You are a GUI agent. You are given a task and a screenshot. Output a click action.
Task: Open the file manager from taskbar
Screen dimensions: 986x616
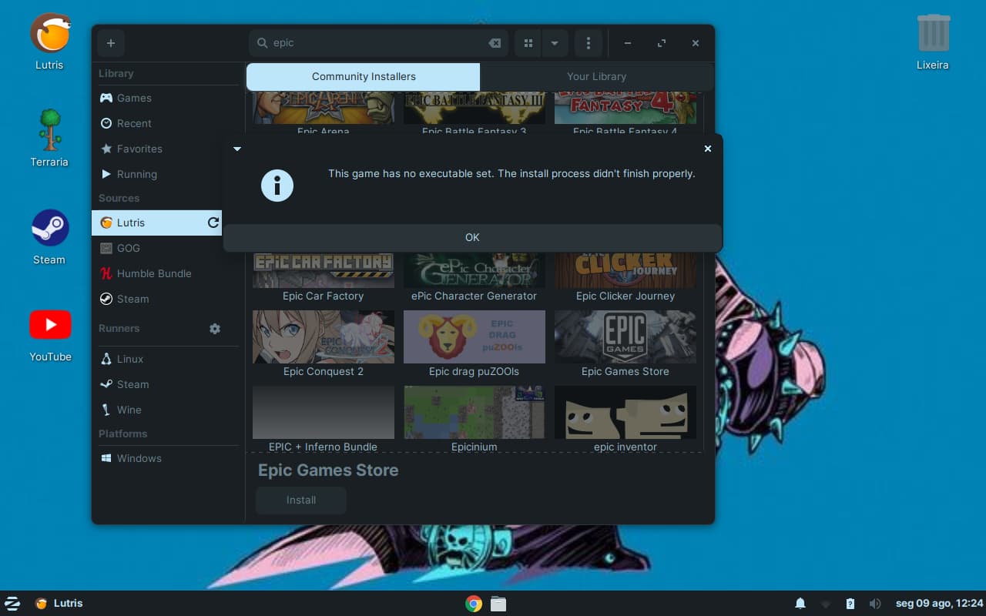(498, 604)
